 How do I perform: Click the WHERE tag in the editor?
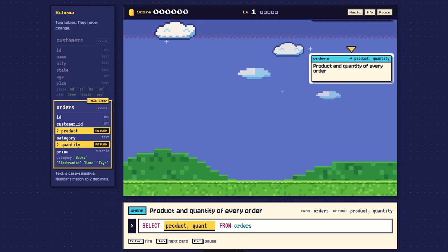click(x=137, y=211)
